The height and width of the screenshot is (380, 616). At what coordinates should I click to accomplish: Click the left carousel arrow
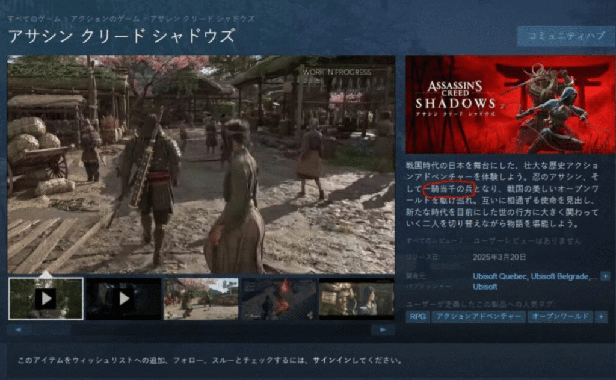click(x=19, y=329)
